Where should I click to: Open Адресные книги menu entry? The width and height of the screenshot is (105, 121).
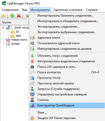[x=67, y=38]
